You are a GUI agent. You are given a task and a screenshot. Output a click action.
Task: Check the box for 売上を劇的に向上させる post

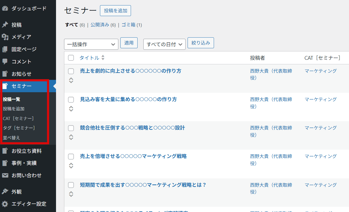pos(71,71)
